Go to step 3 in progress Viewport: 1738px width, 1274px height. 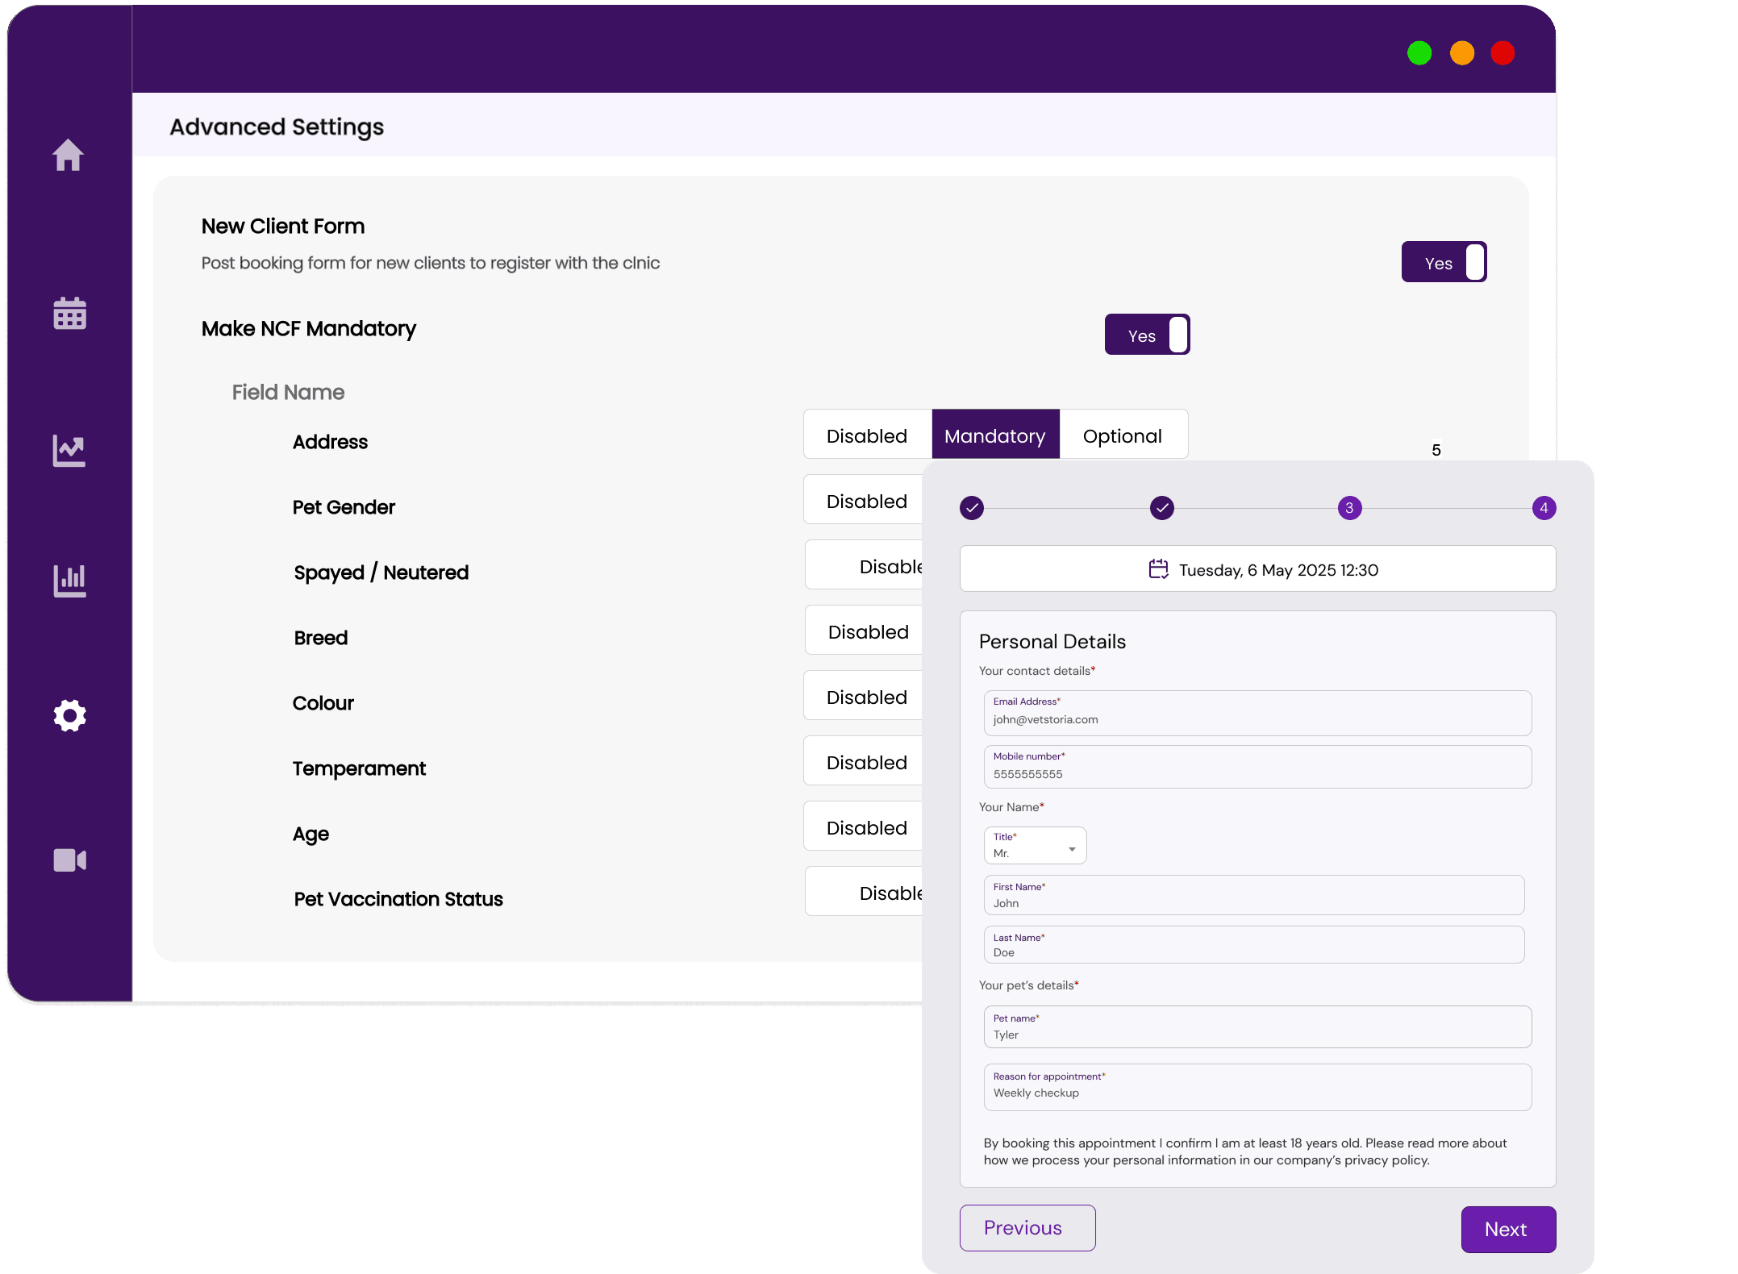(x=1349, y=508)
